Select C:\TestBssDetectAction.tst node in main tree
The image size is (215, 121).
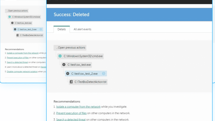tap(88, 82)
